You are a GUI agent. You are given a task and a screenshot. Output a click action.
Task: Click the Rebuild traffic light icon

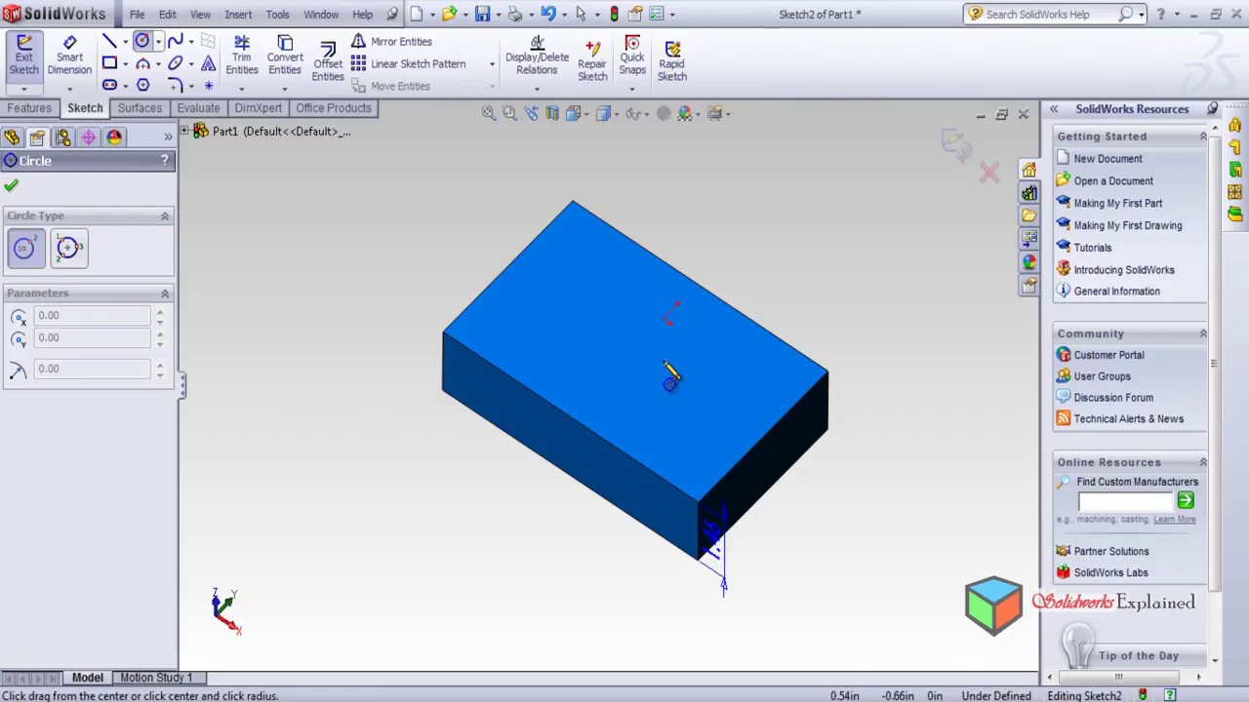pyautogui.click(x=614, y=14)
